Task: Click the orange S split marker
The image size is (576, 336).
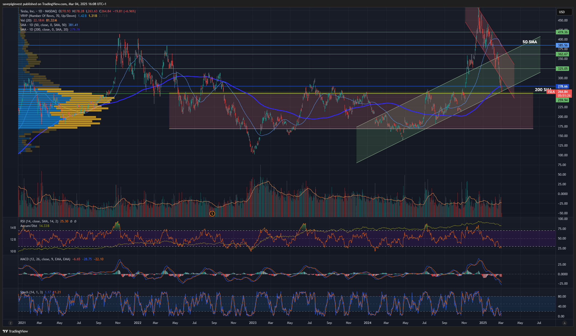Action: (212, 214)
